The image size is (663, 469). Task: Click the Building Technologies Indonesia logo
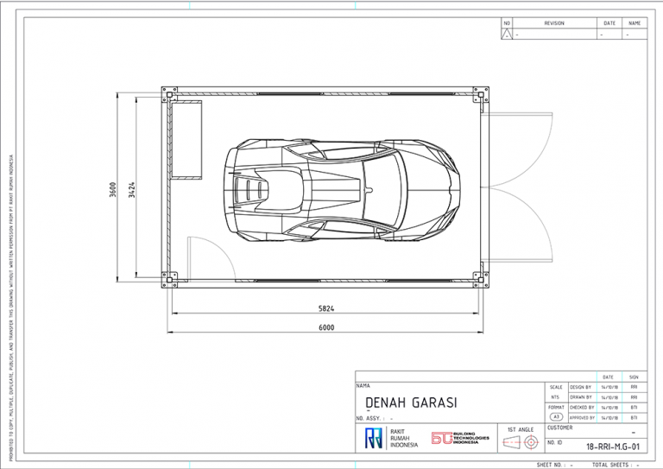tap(442, 439)
